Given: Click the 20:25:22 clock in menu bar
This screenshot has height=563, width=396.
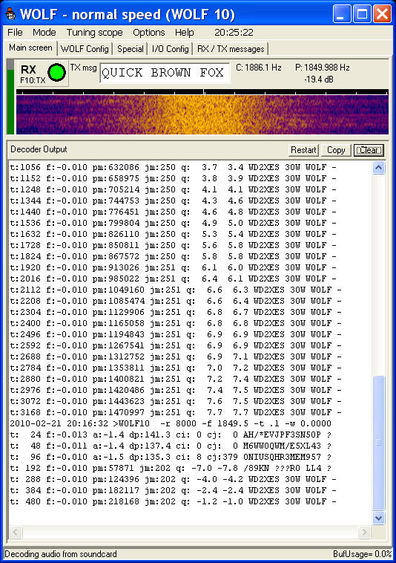Looking at the screenshot, I should [234, 33].
